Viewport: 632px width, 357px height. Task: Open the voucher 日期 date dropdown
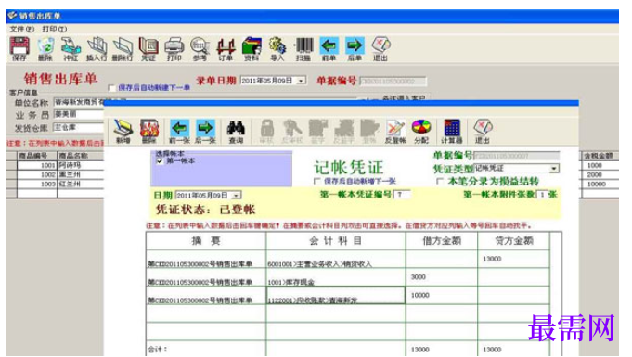[x=237, y=196]
